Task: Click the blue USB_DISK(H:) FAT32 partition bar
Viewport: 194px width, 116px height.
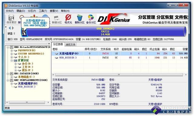Action: click(x=105, y=31)
